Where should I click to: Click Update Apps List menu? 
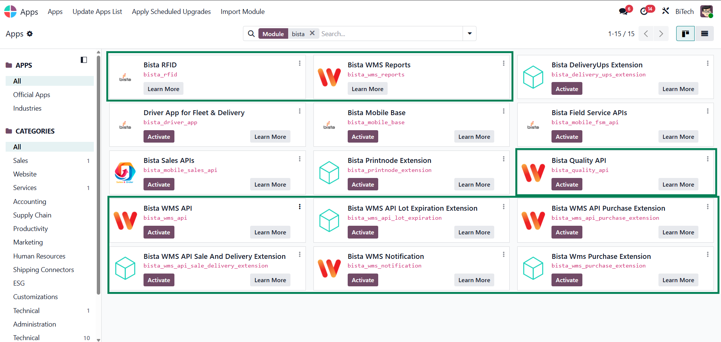[x=97, y=12]
